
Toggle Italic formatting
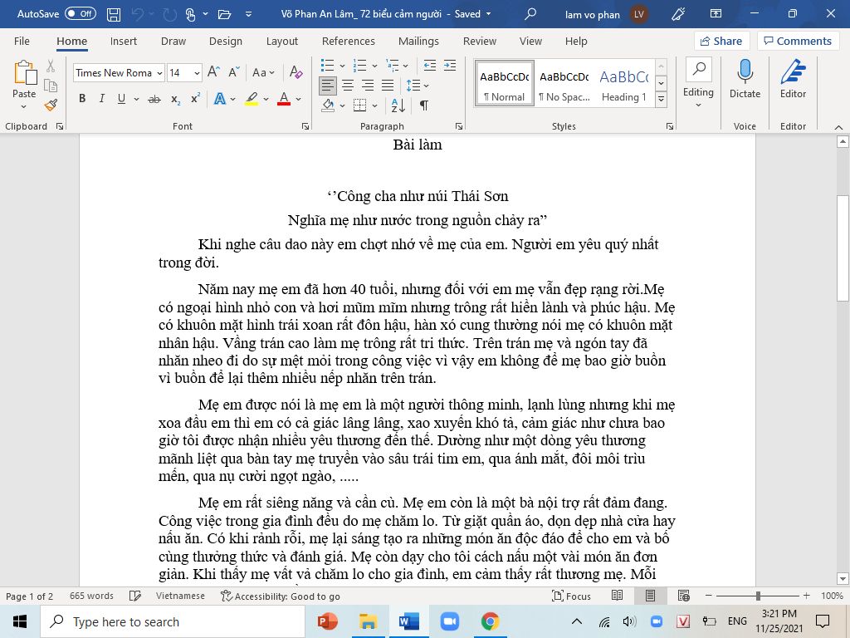click(x=101, y=98)
